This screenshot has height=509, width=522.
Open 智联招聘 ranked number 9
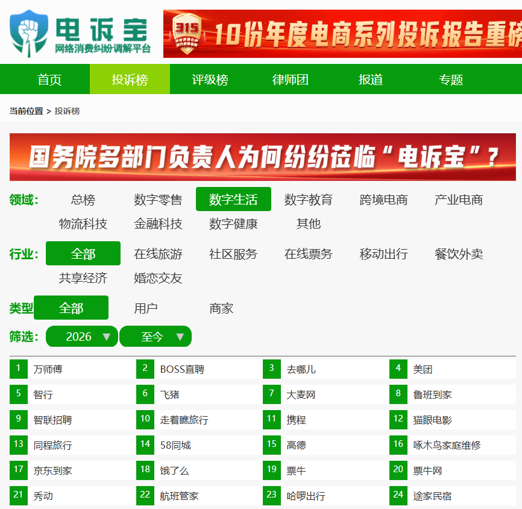(x=52, y=420)
